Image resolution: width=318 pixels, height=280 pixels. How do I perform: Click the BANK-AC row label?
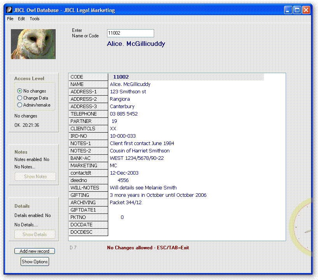tap(88, 158)
